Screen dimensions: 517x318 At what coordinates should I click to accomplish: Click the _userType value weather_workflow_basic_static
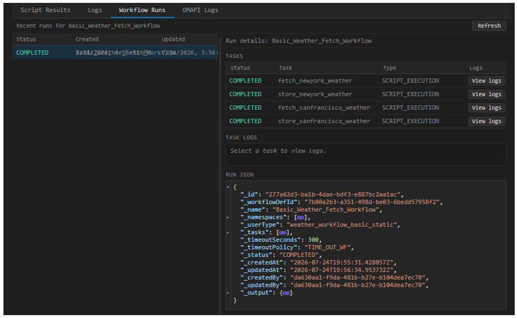pos(341,225)
